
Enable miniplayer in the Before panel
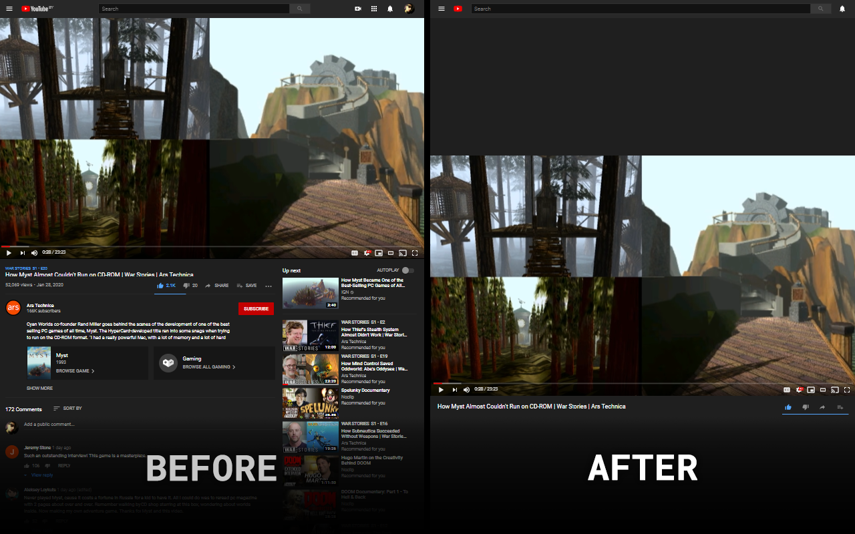[x=379, y=253]
